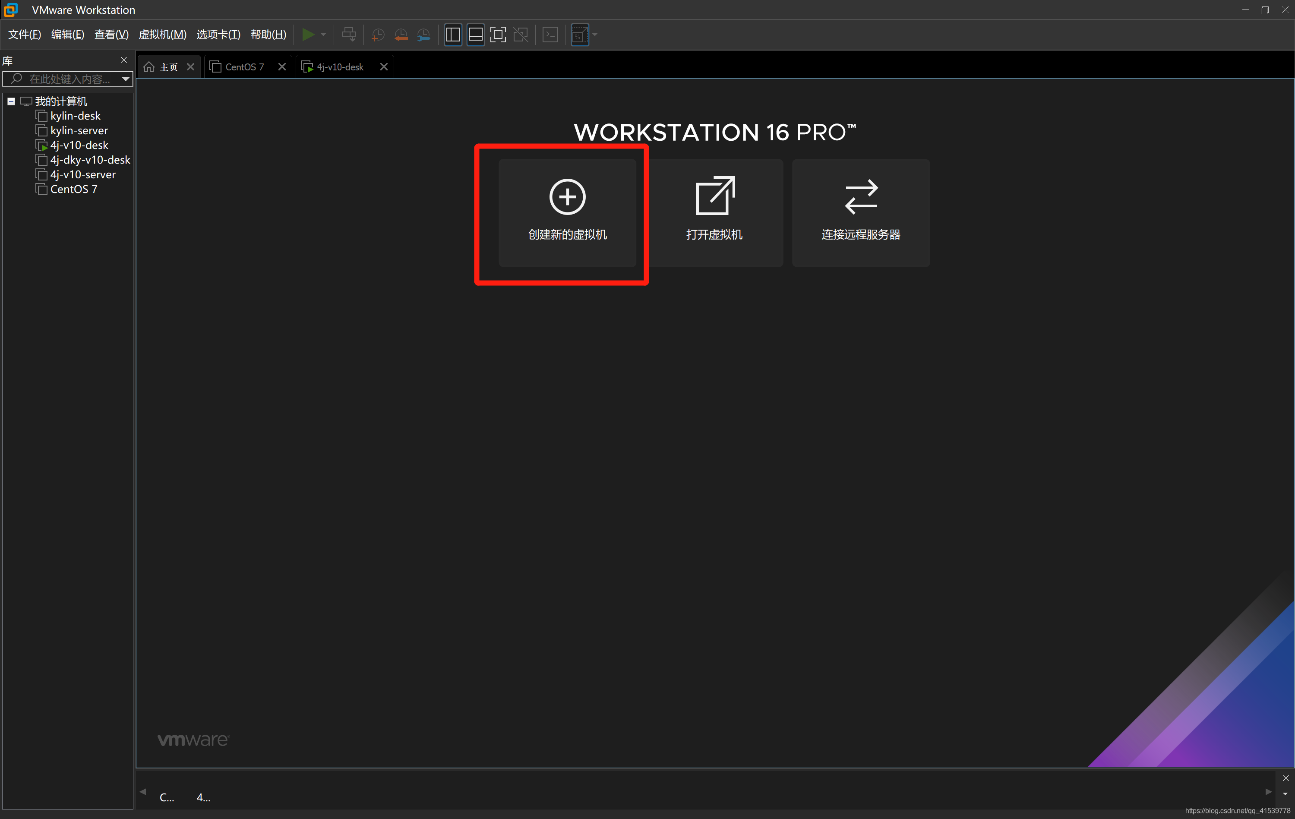Open the thumbnail bar options dropdown
Viewport: 1295px width, 819px height.
(1286, 794)
